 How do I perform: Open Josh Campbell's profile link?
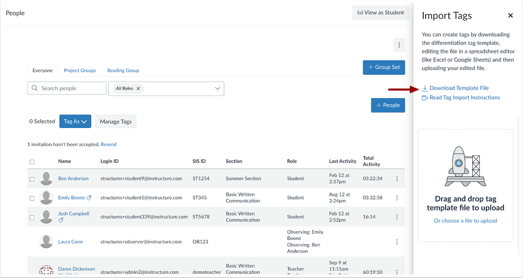[74, 213]
